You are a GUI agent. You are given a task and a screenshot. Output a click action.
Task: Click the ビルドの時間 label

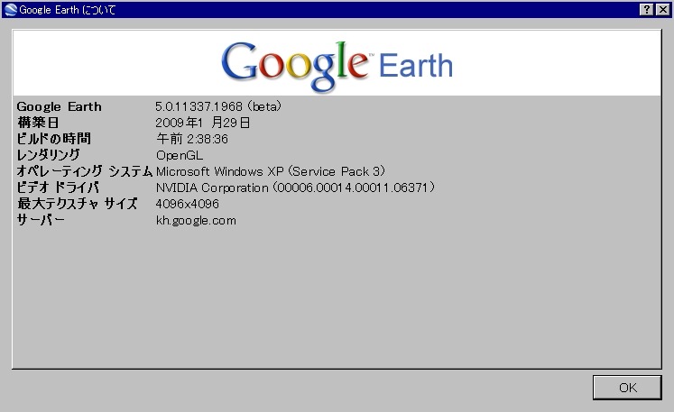tap(54, 139)
